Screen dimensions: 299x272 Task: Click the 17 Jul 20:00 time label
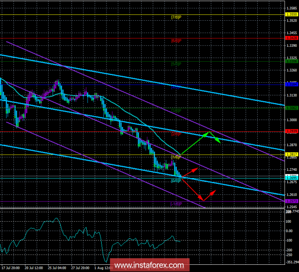(x=11, y=268)
